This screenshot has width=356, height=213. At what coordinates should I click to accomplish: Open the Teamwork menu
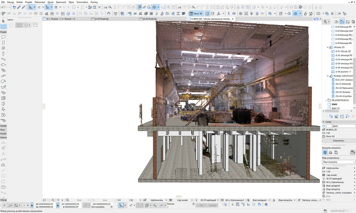tap(61, 2)
